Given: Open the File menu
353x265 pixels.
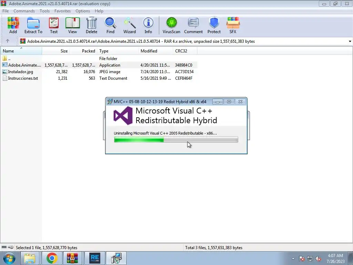Looking at the screenshot, I should (x=6, y=11).
